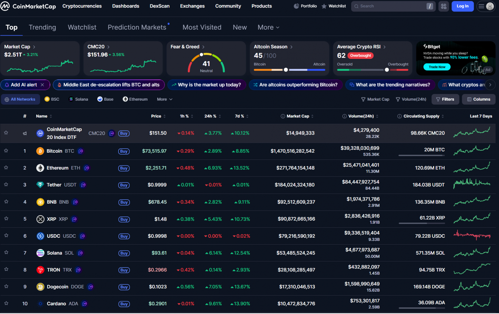Click the CoinMarketCap logo icon
The width and height of the screenshot is (499, 314).
click(x=5, y=6)
